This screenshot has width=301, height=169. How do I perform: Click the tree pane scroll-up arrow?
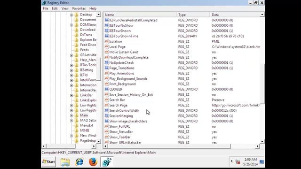pyautogui.click(x=98, y=15)
